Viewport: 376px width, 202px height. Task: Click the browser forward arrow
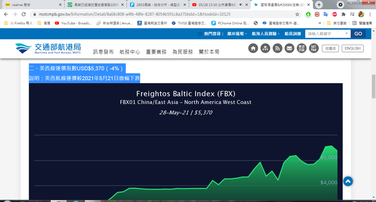point(15,15)
